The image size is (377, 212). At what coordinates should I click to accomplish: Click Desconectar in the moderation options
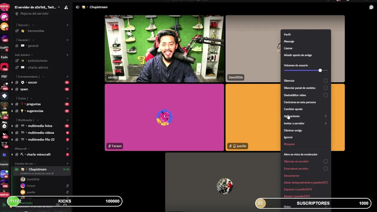[x=292, y=175]
